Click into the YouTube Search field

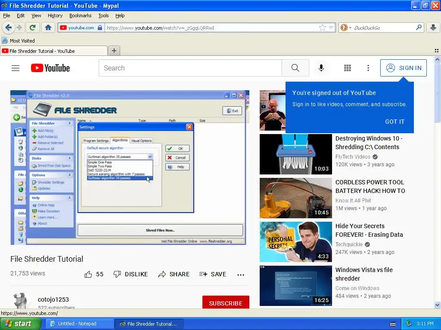190,68
